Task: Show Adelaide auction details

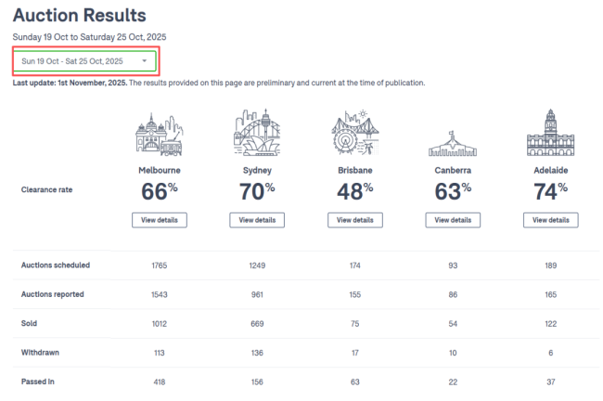Action: (x=550, y=220)
